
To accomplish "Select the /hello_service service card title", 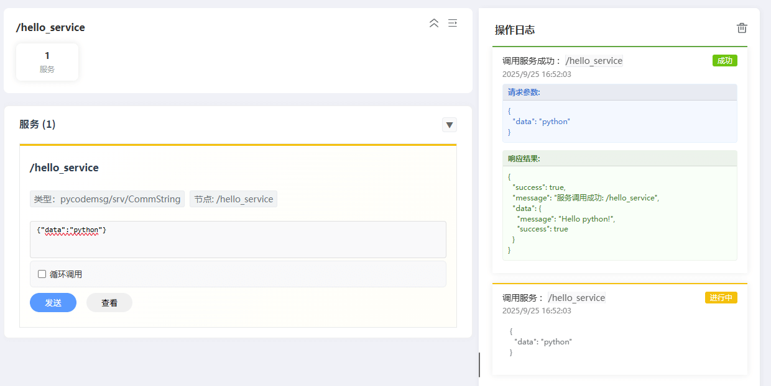I will (64, 168).
